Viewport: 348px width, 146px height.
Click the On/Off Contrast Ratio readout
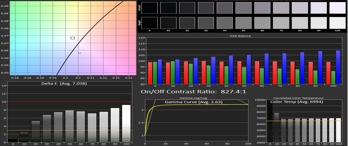(x=194, y=92)
